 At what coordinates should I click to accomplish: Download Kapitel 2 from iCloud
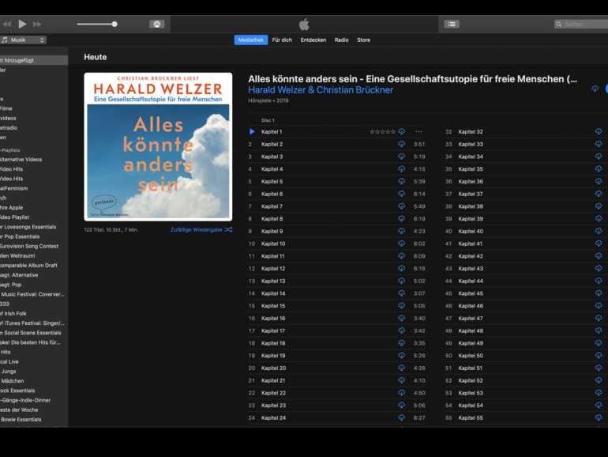pyautogui.click(x=402, y=144)
